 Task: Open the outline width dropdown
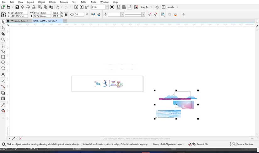click(122, 14)
